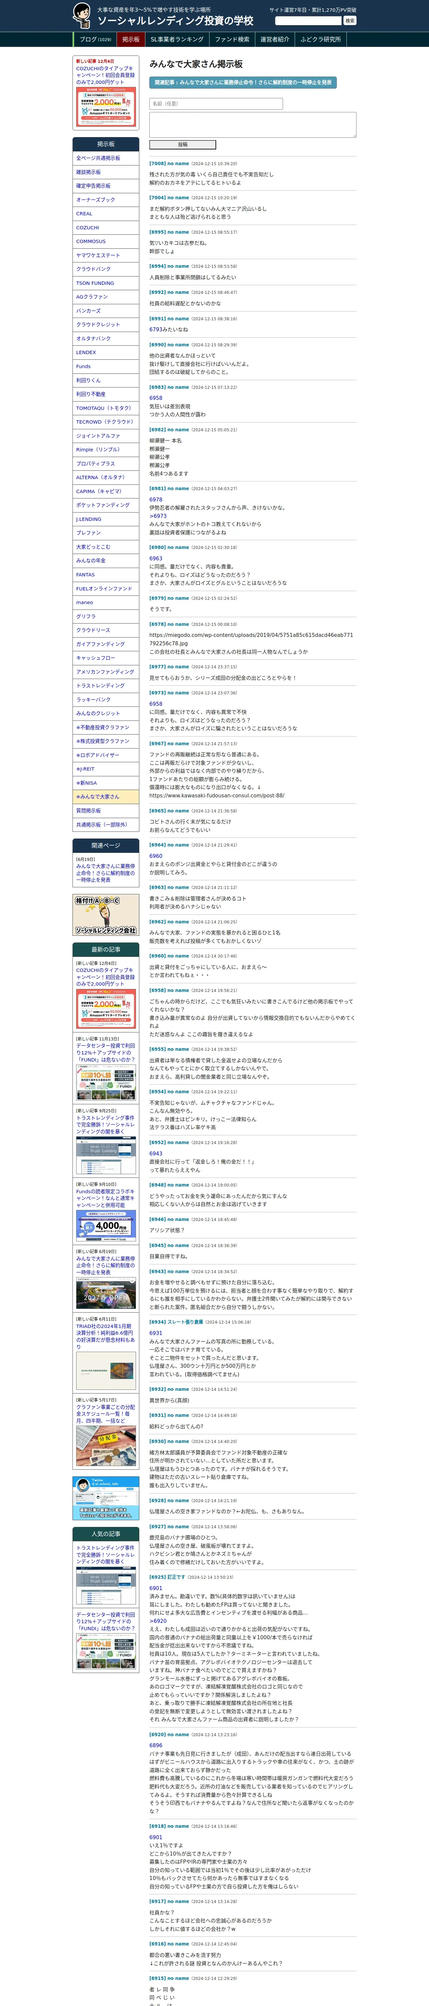Viewport: 429px width, 2006px height.
Task: Click the COZUCHI 2,000円 campaign banner at sidebar top
Action: click(106, 107)
